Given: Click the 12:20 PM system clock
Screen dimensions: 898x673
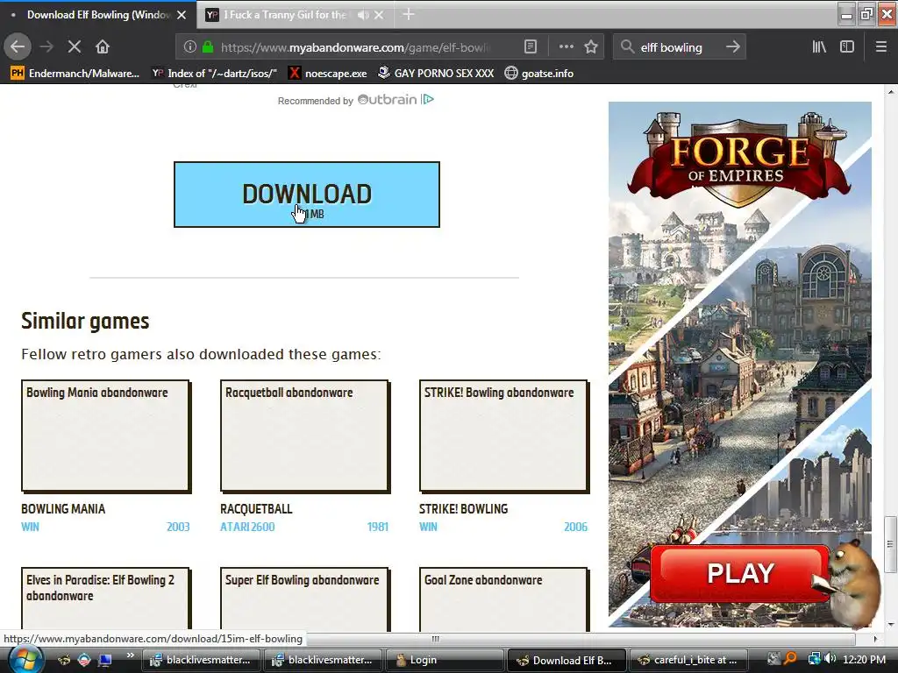Looking at the screenshot, I should pyautogui.click(x=864, y=660).
